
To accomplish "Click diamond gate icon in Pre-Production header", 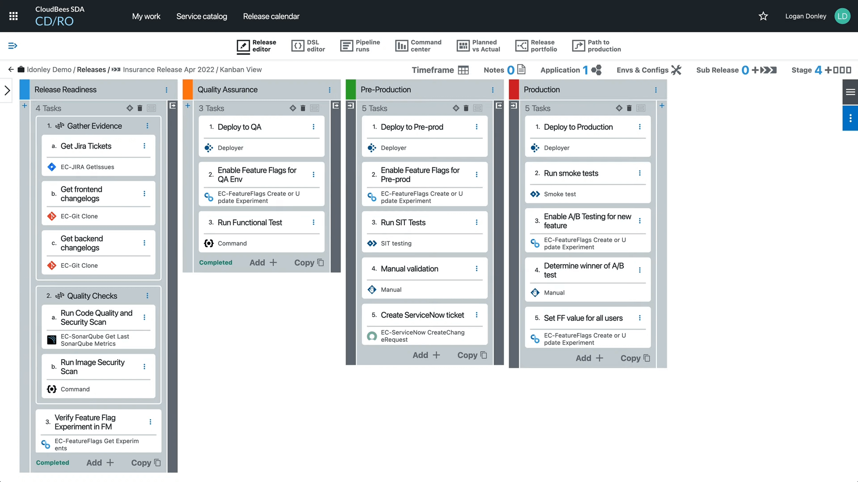I will (x=456, y=108).
